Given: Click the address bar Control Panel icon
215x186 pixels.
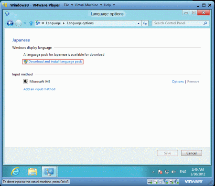Looking at the screenshot, I should coord(38,23).
